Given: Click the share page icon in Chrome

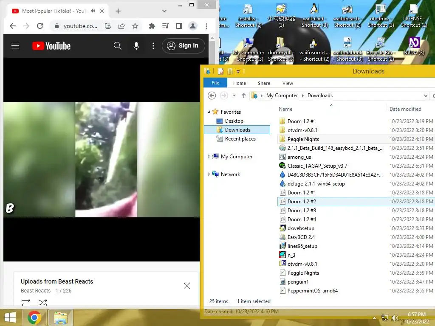Looking at the screenshot, I should 121,26.
